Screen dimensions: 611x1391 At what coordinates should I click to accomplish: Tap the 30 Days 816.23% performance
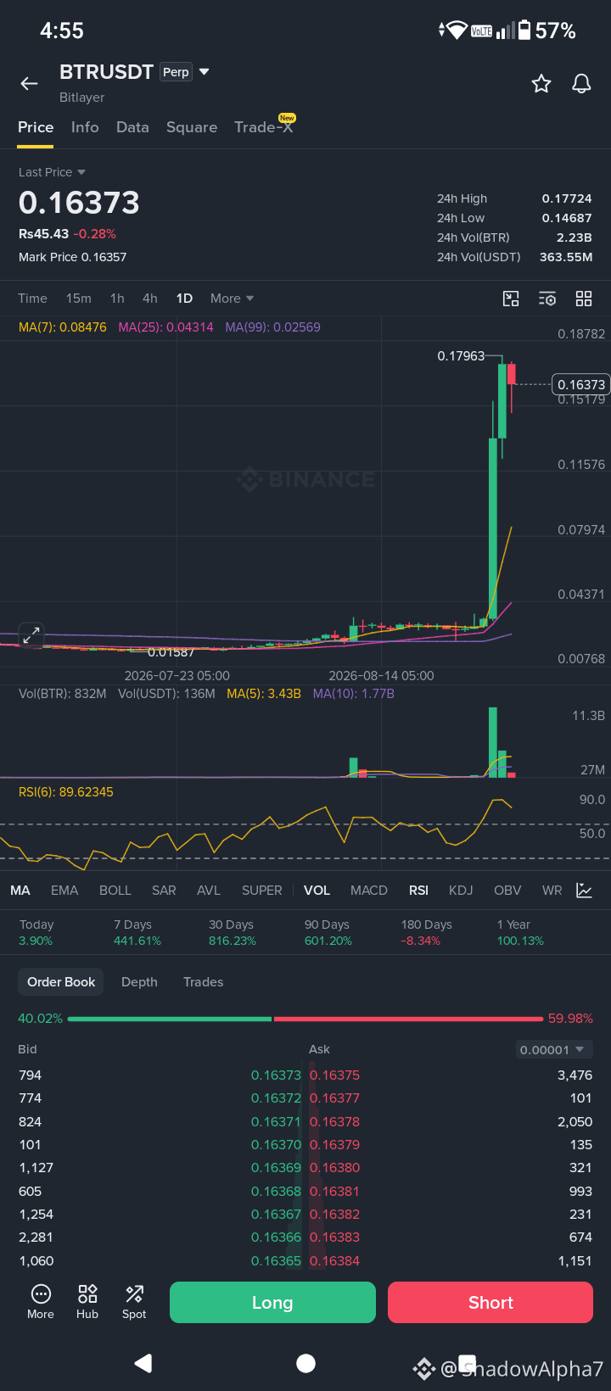(x=233, y=933)
